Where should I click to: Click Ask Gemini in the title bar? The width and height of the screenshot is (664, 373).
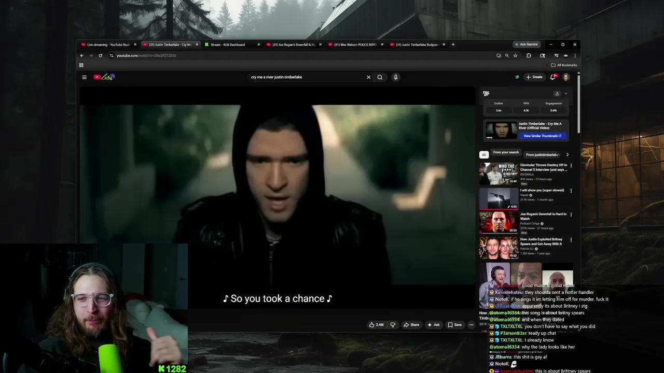point(526,45)
